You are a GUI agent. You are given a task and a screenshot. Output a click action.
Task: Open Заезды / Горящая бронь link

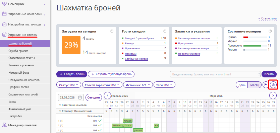139,38
